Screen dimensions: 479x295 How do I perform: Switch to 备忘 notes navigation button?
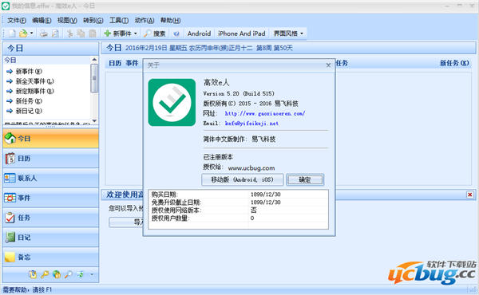click(50, 258)
